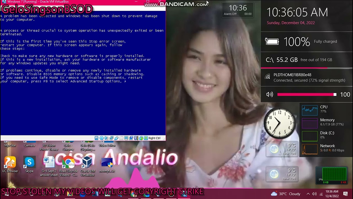
Task: Click the VirtualBox network adapters status icon
Action: click(111, 138)
